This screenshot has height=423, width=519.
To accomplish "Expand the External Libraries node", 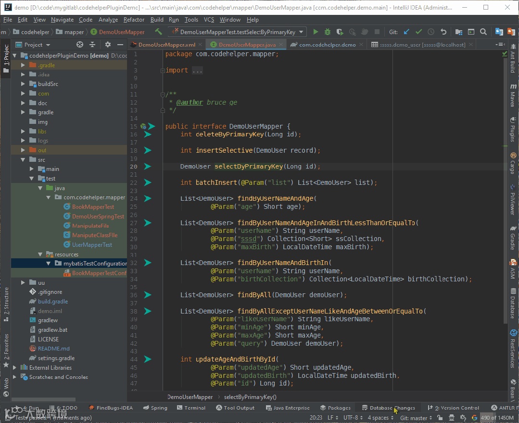I will [x=15, y=368].
